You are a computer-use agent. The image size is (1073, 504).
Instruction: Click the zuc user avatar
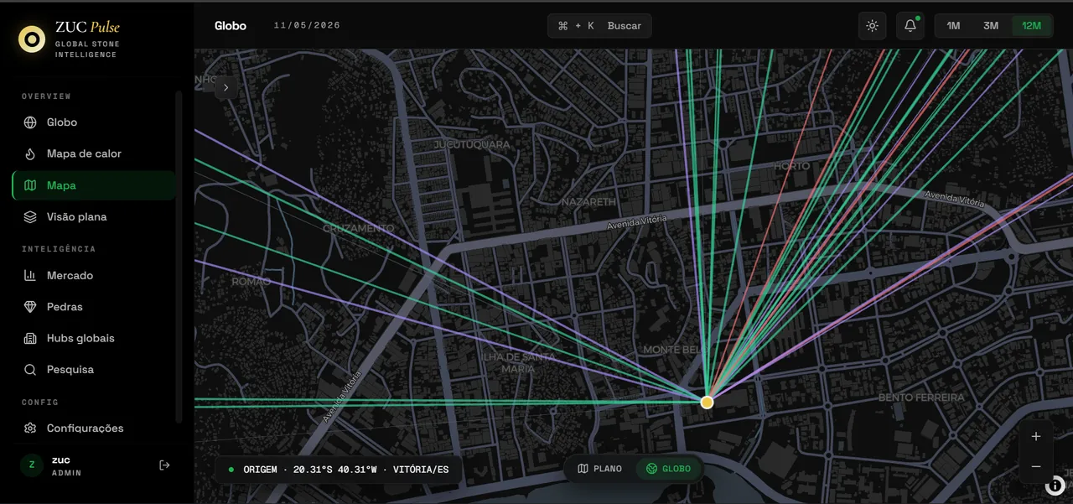32,465
